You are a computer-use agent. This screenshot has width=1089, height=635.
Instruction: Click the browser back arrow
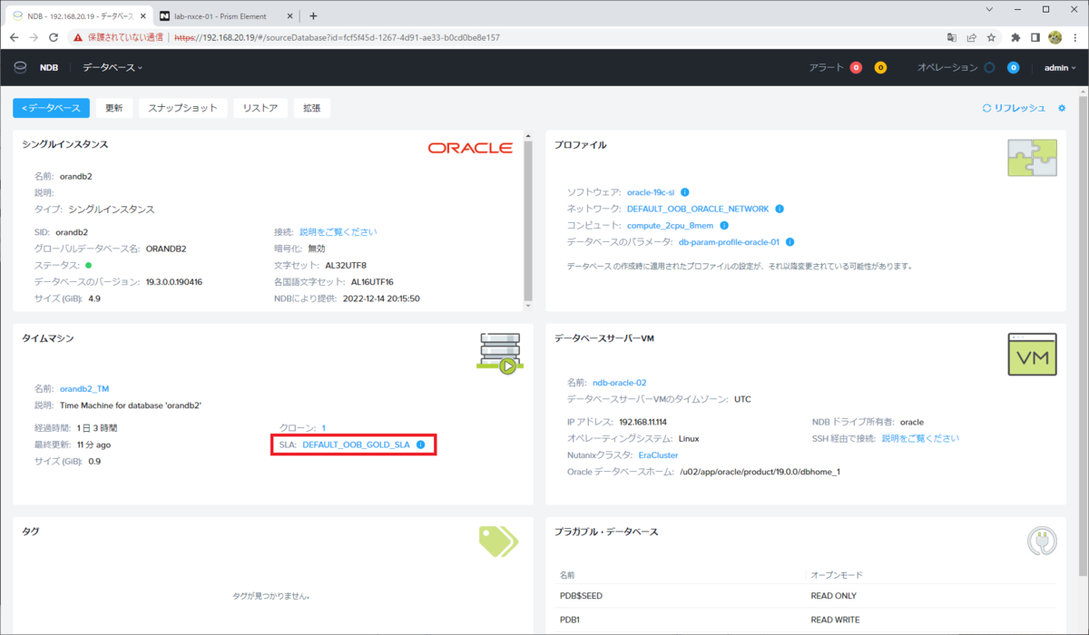(15, 38)
